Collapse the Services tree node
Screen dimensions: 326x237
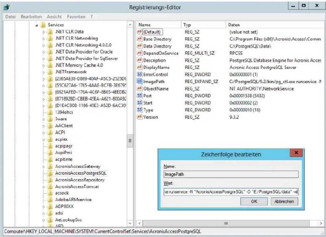pos(37,25)
